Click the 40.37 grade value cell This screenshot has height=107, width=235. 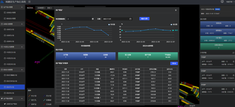(170, 85)
